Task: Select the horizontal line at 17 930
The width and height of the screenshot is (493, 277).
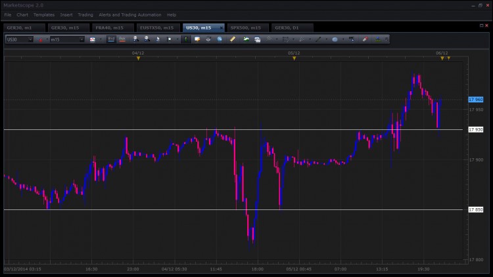Action: click(233, 130)
